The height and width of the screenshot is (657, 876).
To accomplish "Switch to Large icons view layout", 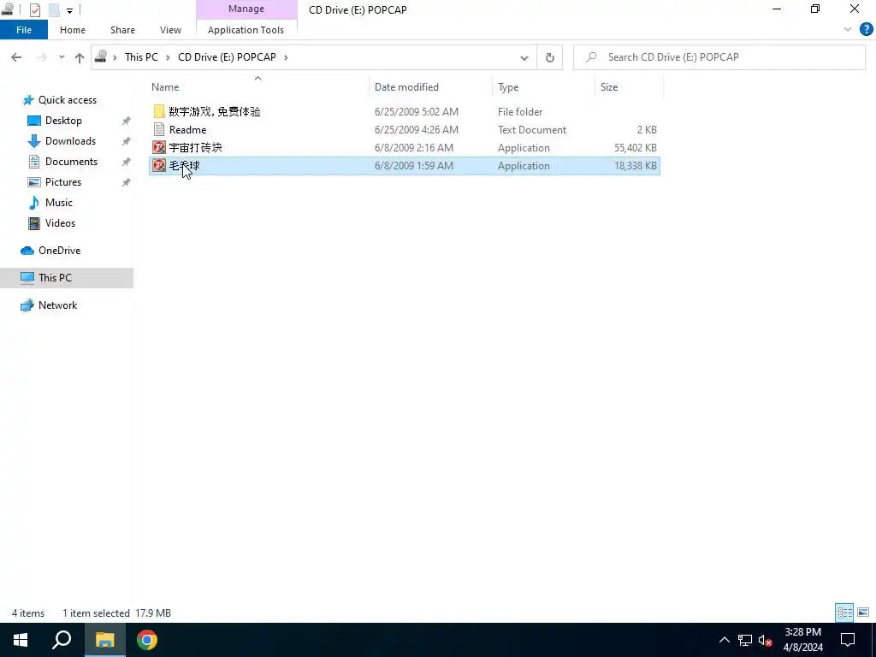I will 863,613.
